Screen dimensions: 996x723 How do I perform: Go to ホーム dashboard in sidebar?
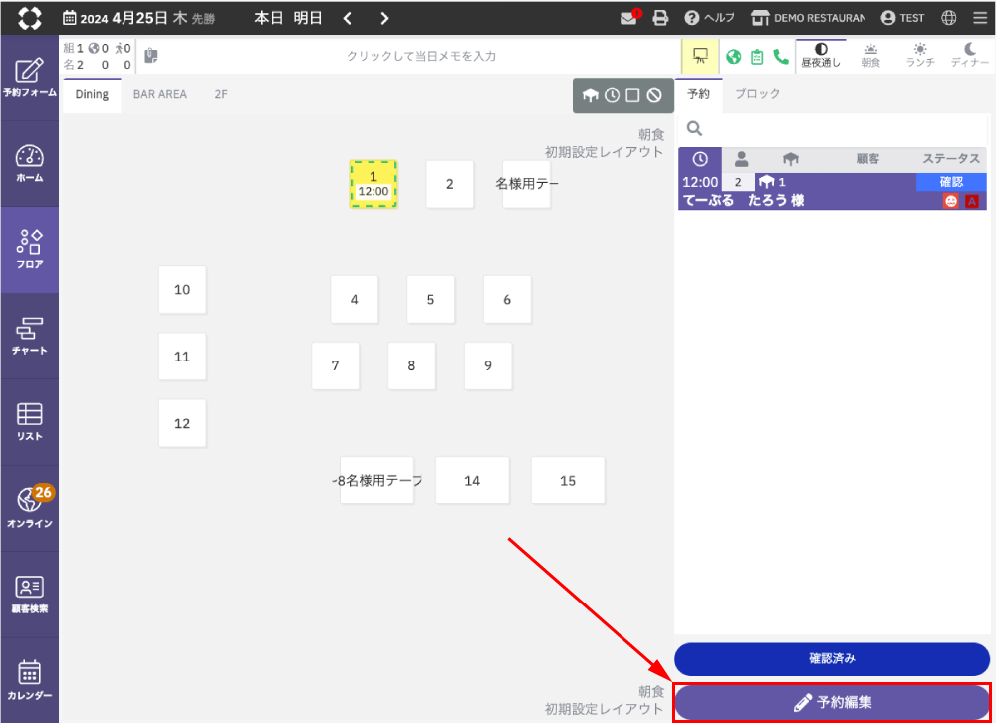tap(29, 164)
